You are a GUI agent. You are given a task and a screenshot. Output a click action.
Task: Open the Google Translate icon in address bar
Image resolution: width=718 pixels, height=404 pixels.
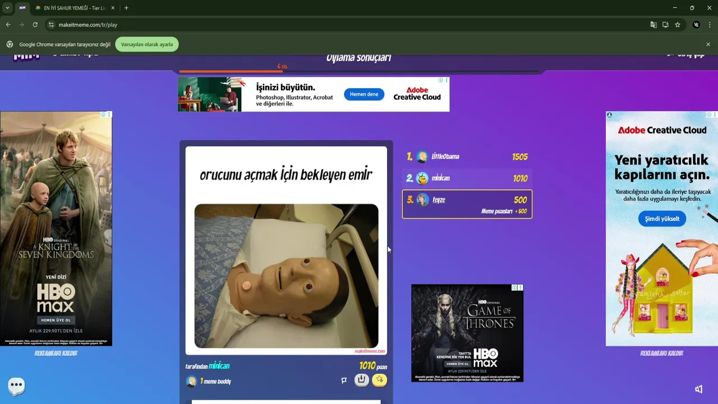point(653,25)
